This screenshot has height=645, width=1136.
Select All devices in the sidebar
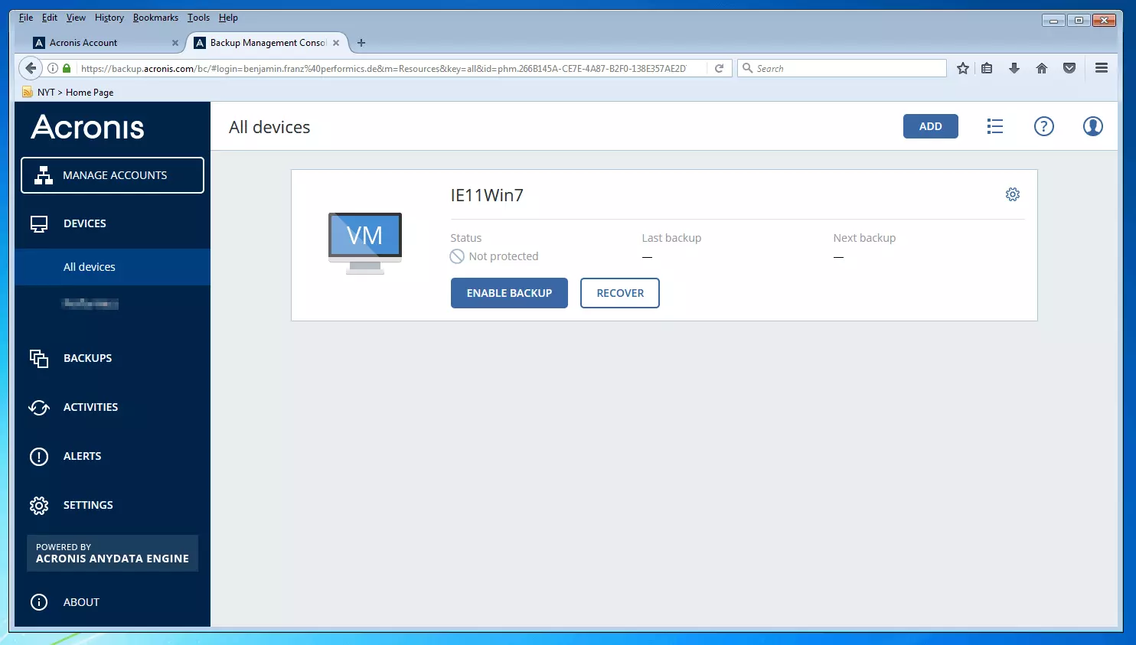click(113, 267)
